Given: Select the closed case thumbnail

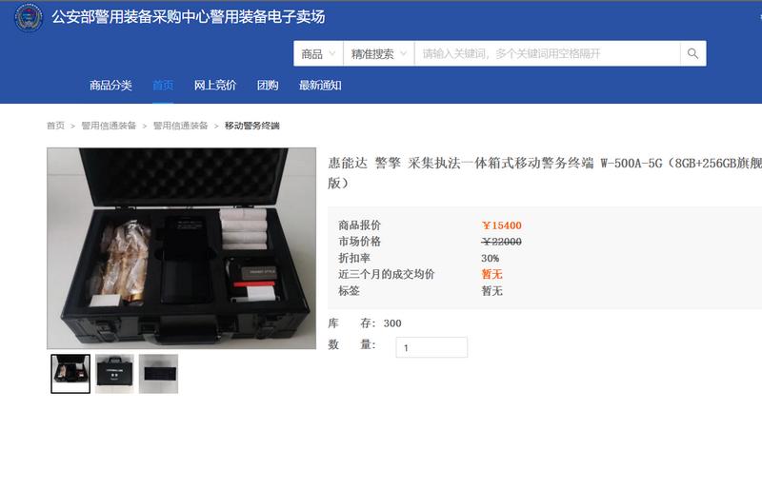Looking at the screenshot, I should [114, 374].
